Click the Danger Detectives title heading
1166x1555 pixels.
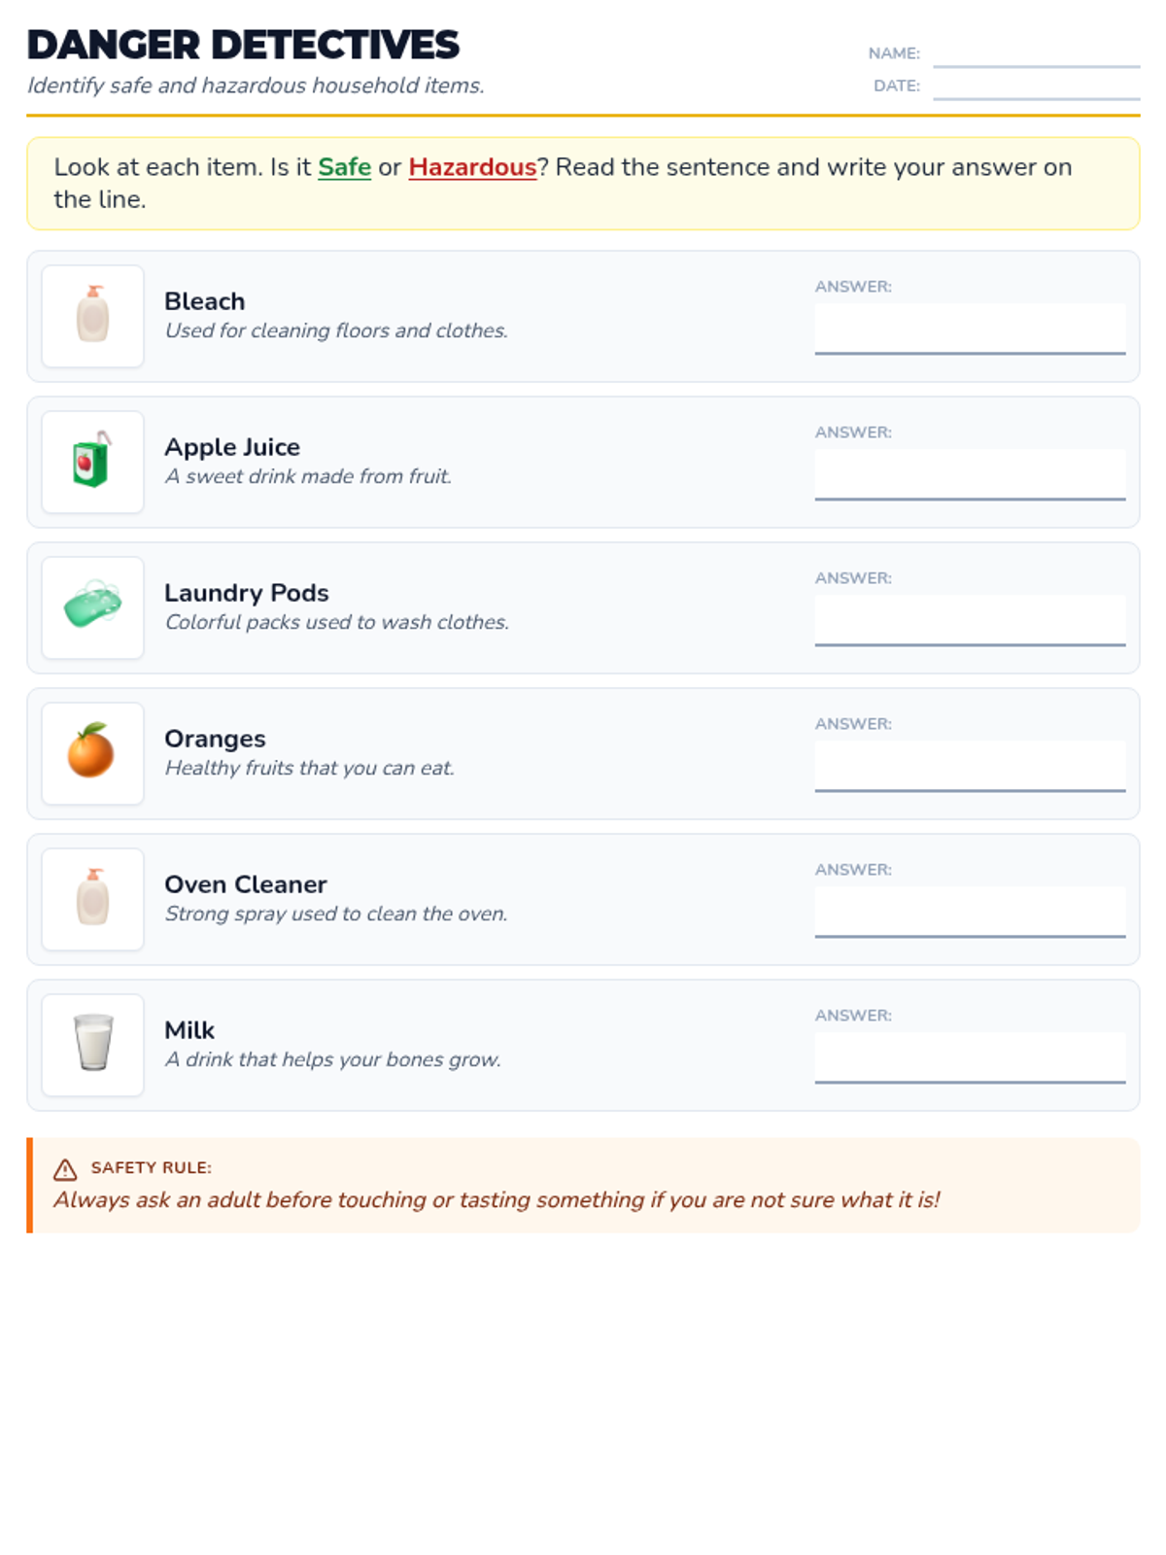tap(243, 45)
